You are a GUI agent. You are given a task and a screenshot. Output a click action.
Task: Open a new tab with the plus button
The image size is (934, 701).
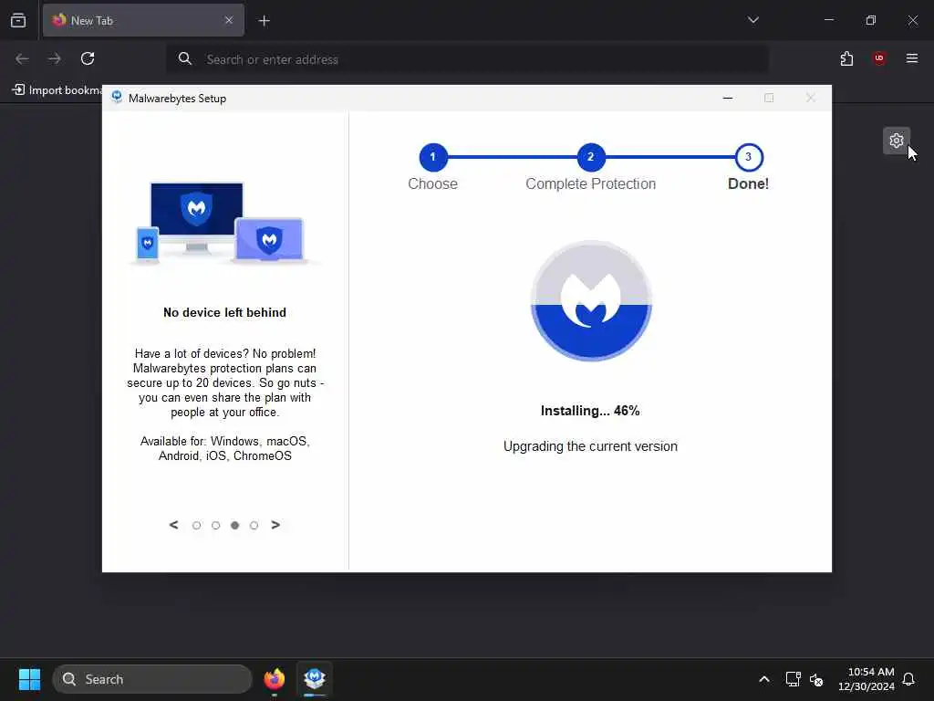(x=264, y=21)
